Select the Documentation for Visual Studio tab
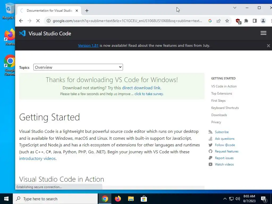This screenshot has width=272, height=204. click(x=49, y=11)
